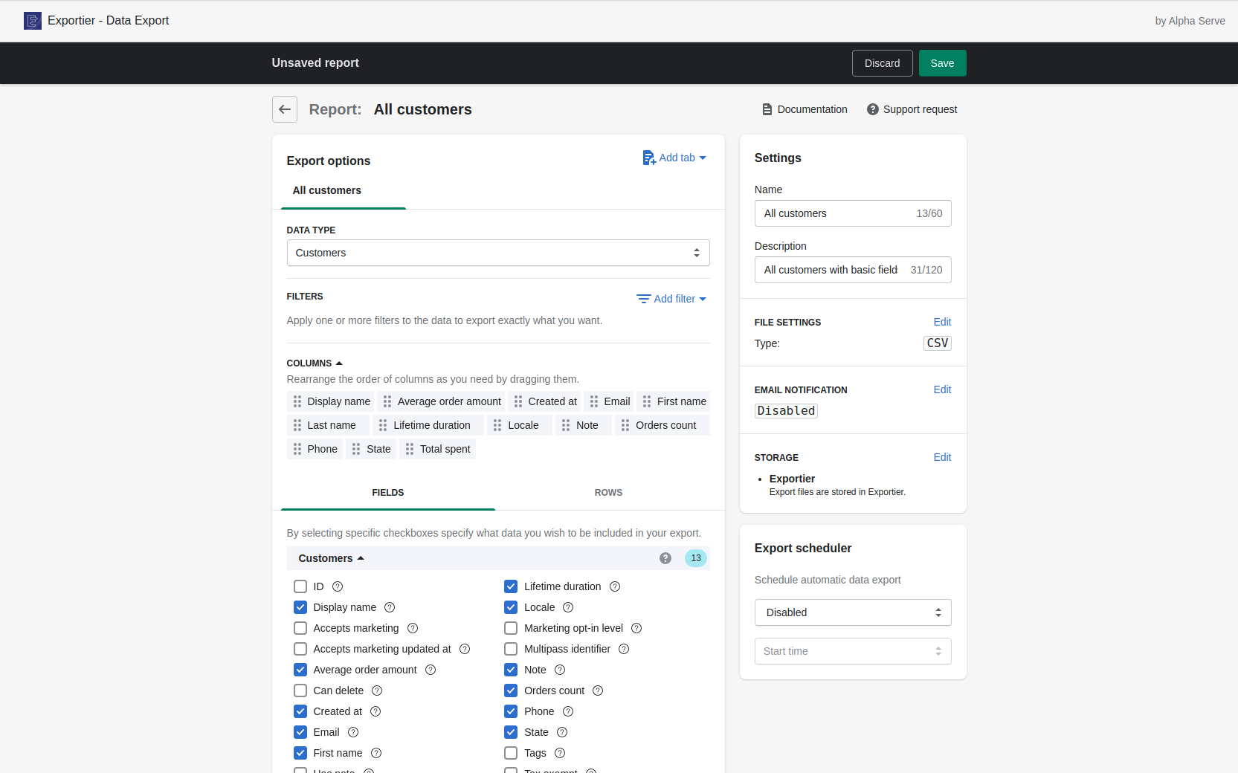Show help for Display name field

coord(390,607)
